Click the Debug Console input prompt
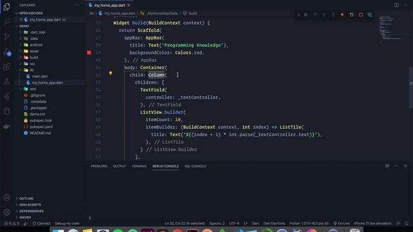 (248, 218)
